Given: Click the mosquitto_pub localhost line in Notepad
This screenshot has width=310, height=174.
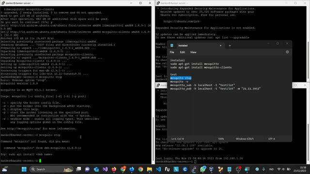Looking at the screenshot, I should (x=216, y=89).
